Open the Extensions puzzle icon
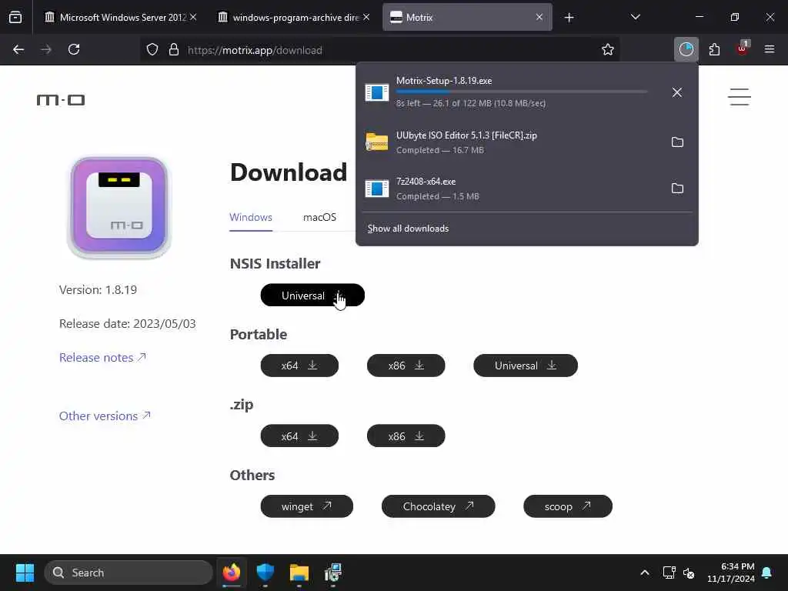The image size is (788, 591). pos(714,49)
